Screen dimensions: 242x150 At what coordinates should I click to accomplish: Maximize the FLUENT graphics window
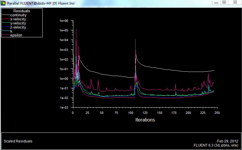[x=224, y=2]
